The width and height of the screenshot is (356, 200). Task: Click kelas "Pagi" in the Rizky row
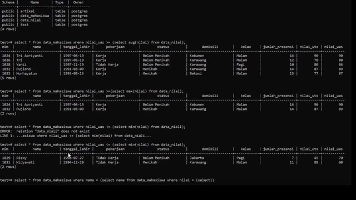pyautogui.click(x=240, y=158)
